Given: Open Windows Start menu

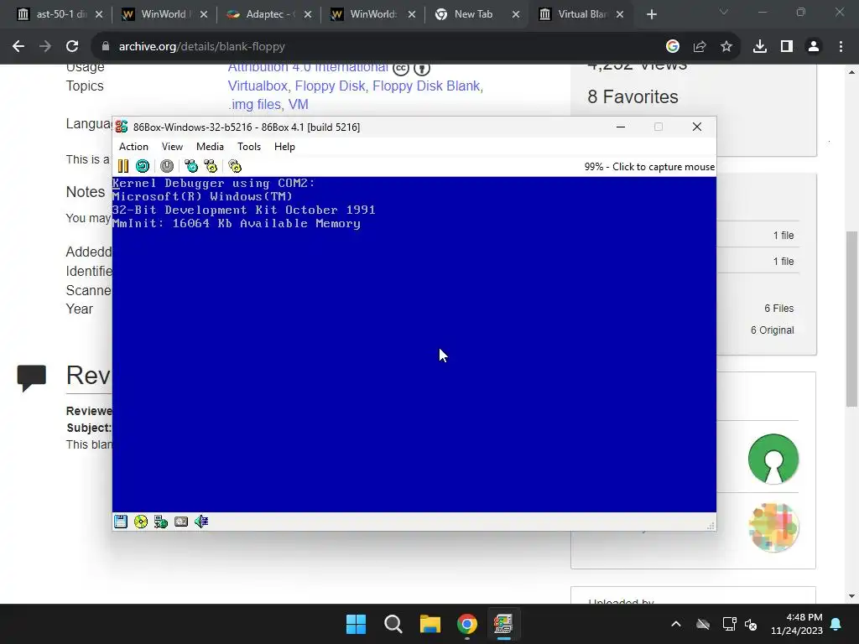Looking at the screenshot, I should [356, 624].
